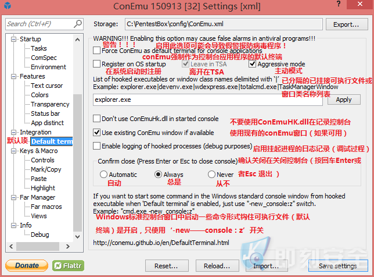Open the Views settings page
The image size is (374, 277).
[x=39, y=216]
